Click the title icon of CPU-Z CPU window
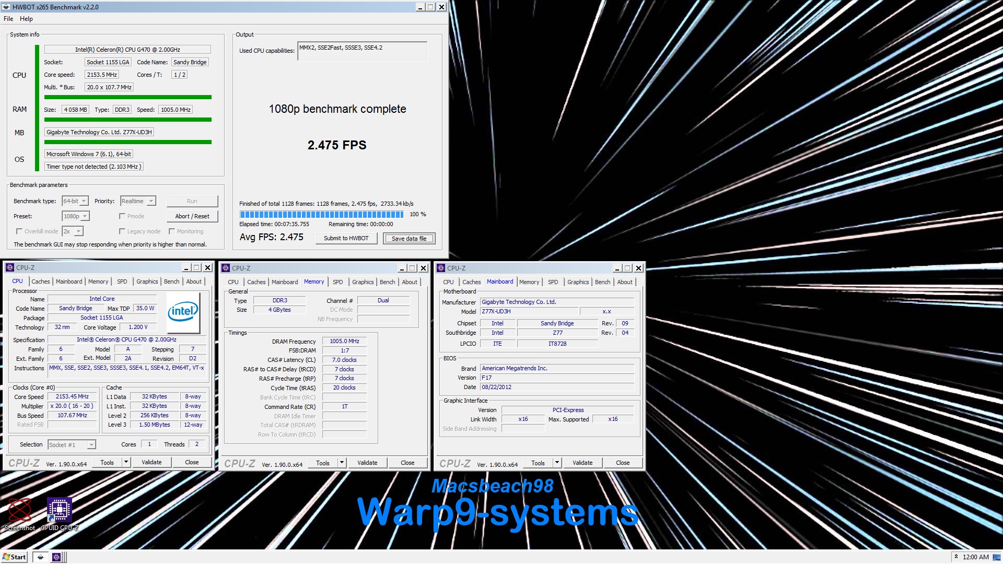The height and width of the screenshot is (564, 1003). coord(9,267)
